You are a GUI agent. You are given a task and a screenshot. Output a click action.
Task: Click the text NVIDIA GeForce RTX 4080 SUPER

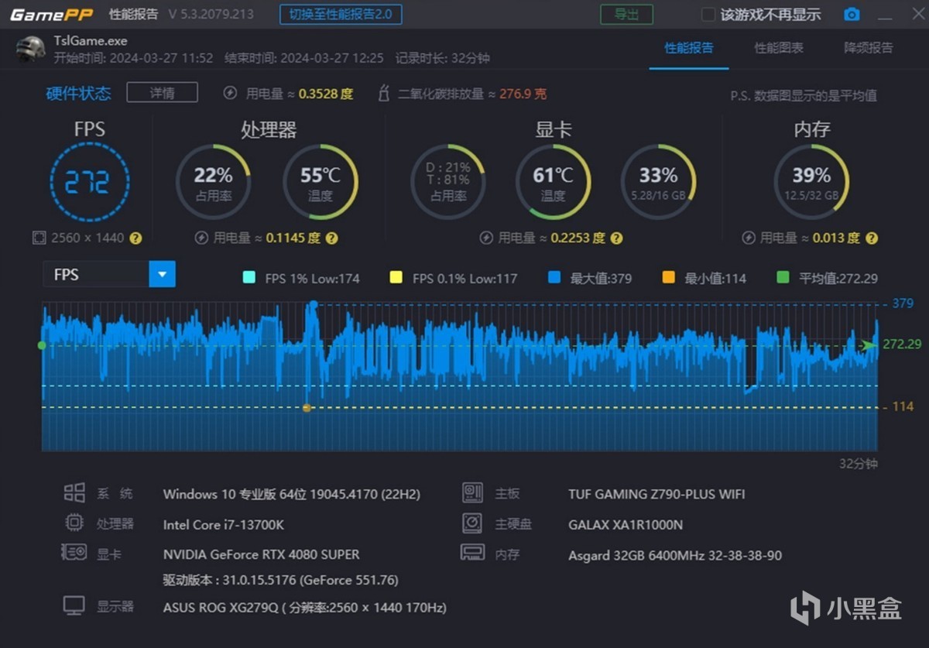262,554
